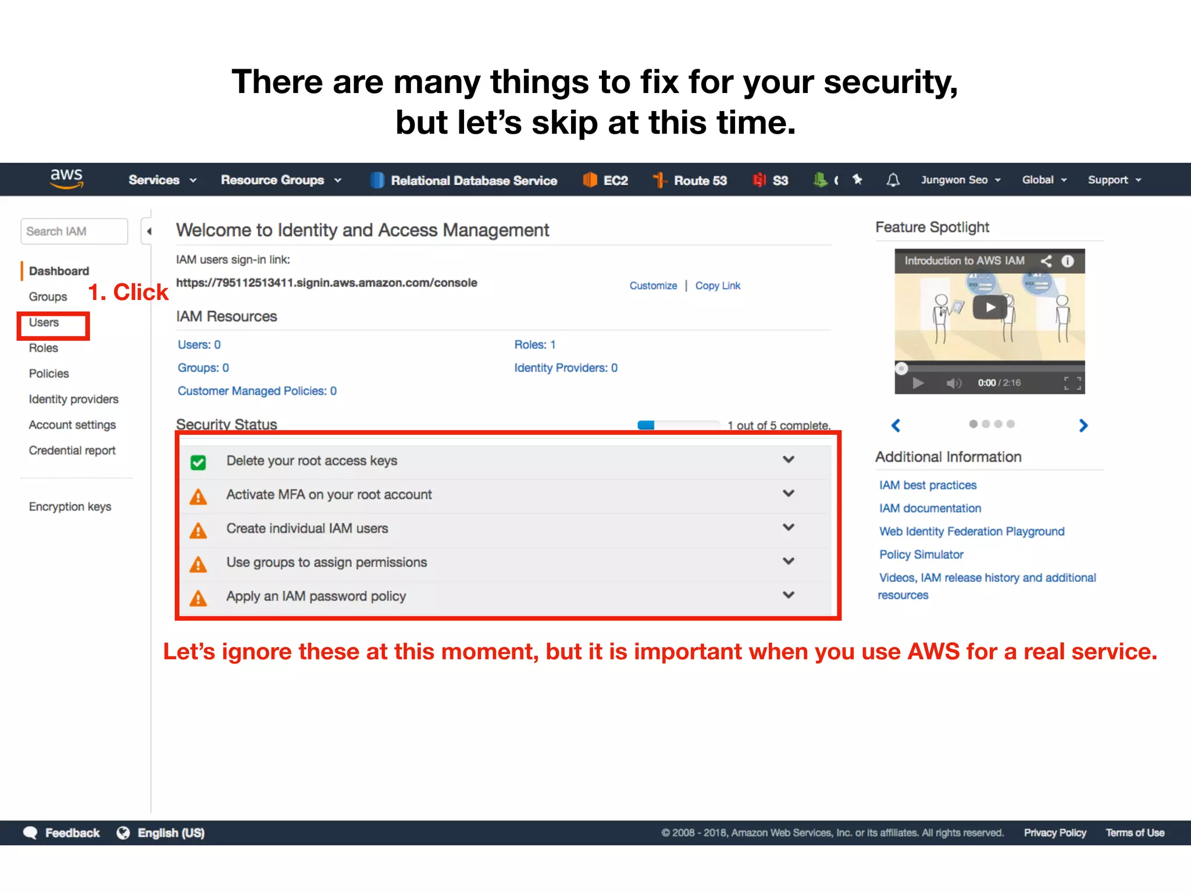The image size is (1191, 893).
Task: Open the Jungwon Seo account dropdown
Action: coord(961,180)
